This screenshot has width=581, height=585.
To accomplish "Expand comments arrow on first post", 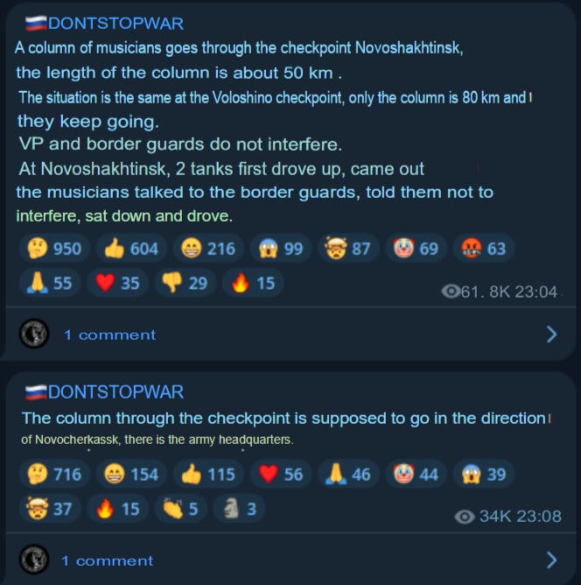I will [x=551, y=335].
